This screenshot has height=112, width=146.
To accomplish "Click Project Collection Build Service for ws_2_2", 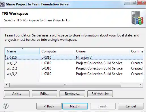I will pyautogui.click(x=99, y=68).
